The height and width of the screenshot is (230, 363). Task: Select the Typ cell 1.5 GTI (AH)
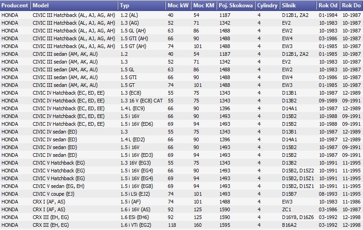pyautogui.click(x=134, y=38)
